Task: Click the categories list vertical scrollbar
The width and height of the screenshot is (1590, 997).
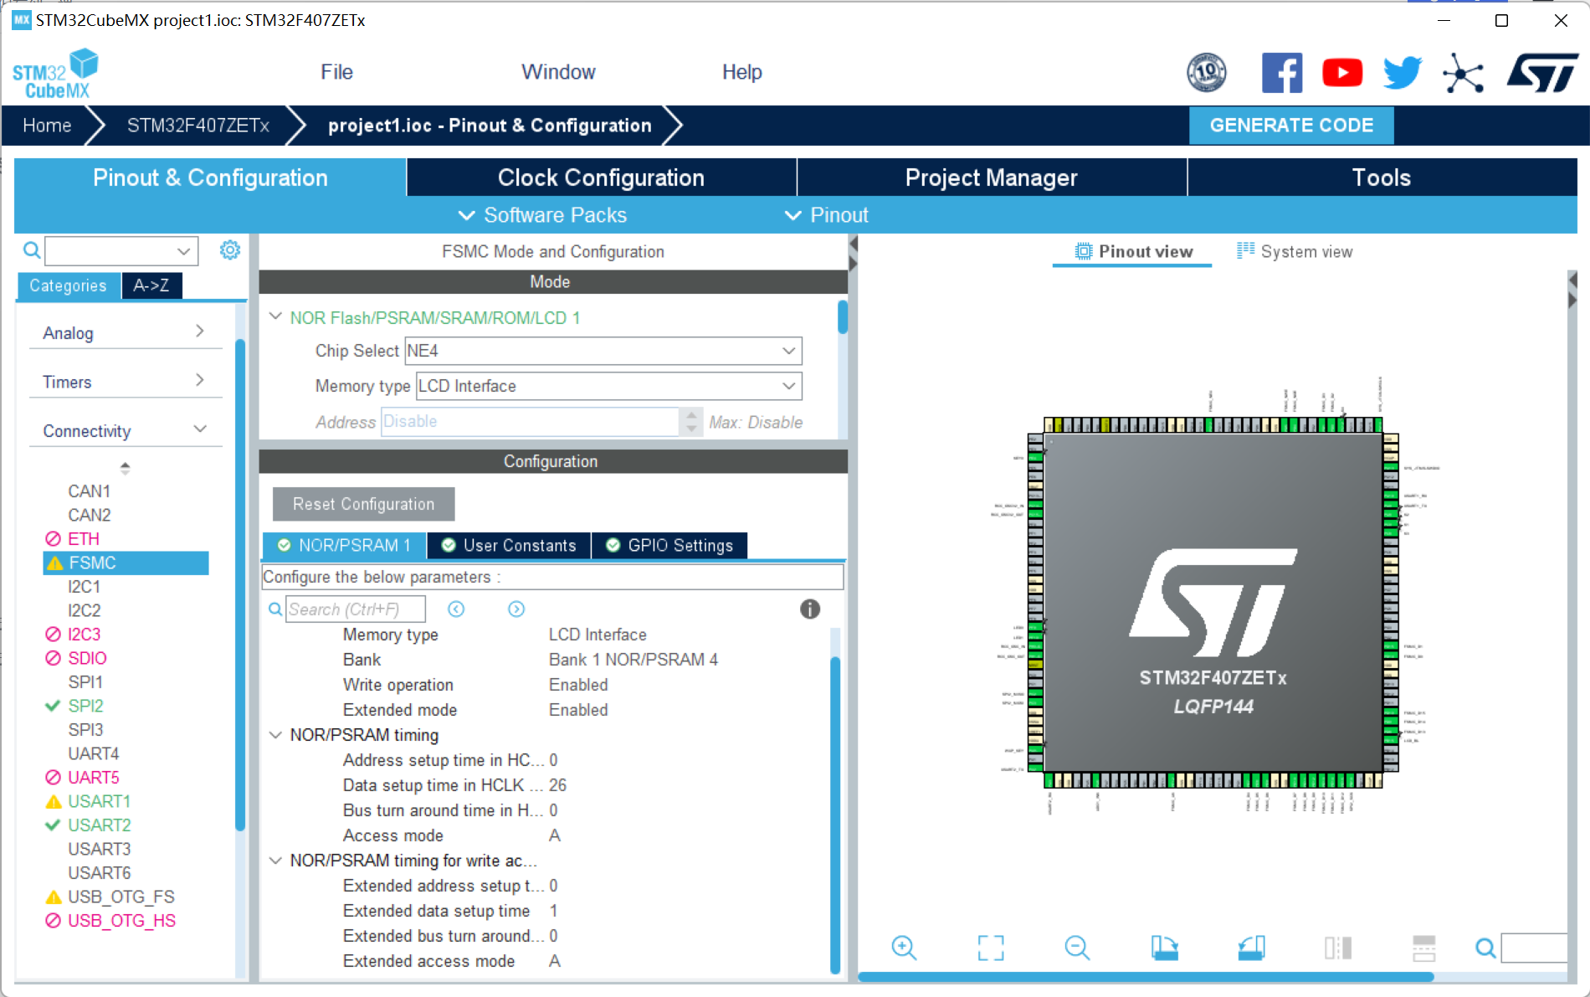Action: click(x=240, y=586)
